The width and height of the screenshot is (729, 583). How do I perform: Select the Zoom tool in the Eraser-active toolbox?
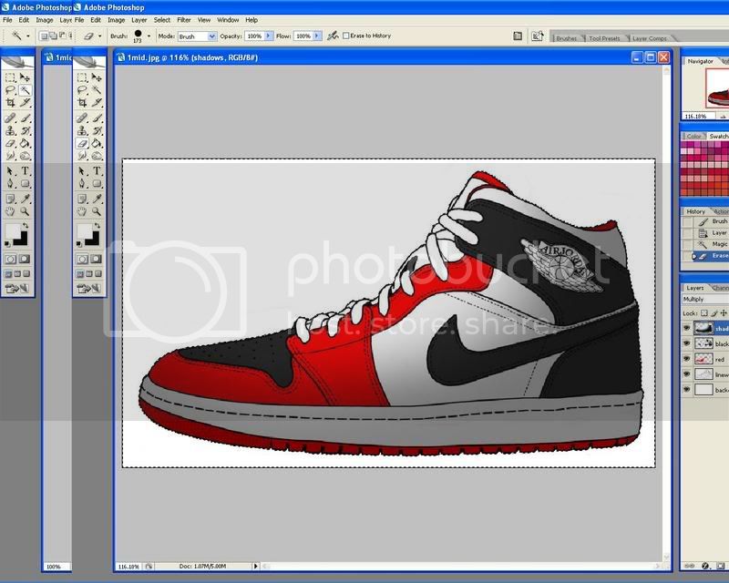[x=97, y=212]
